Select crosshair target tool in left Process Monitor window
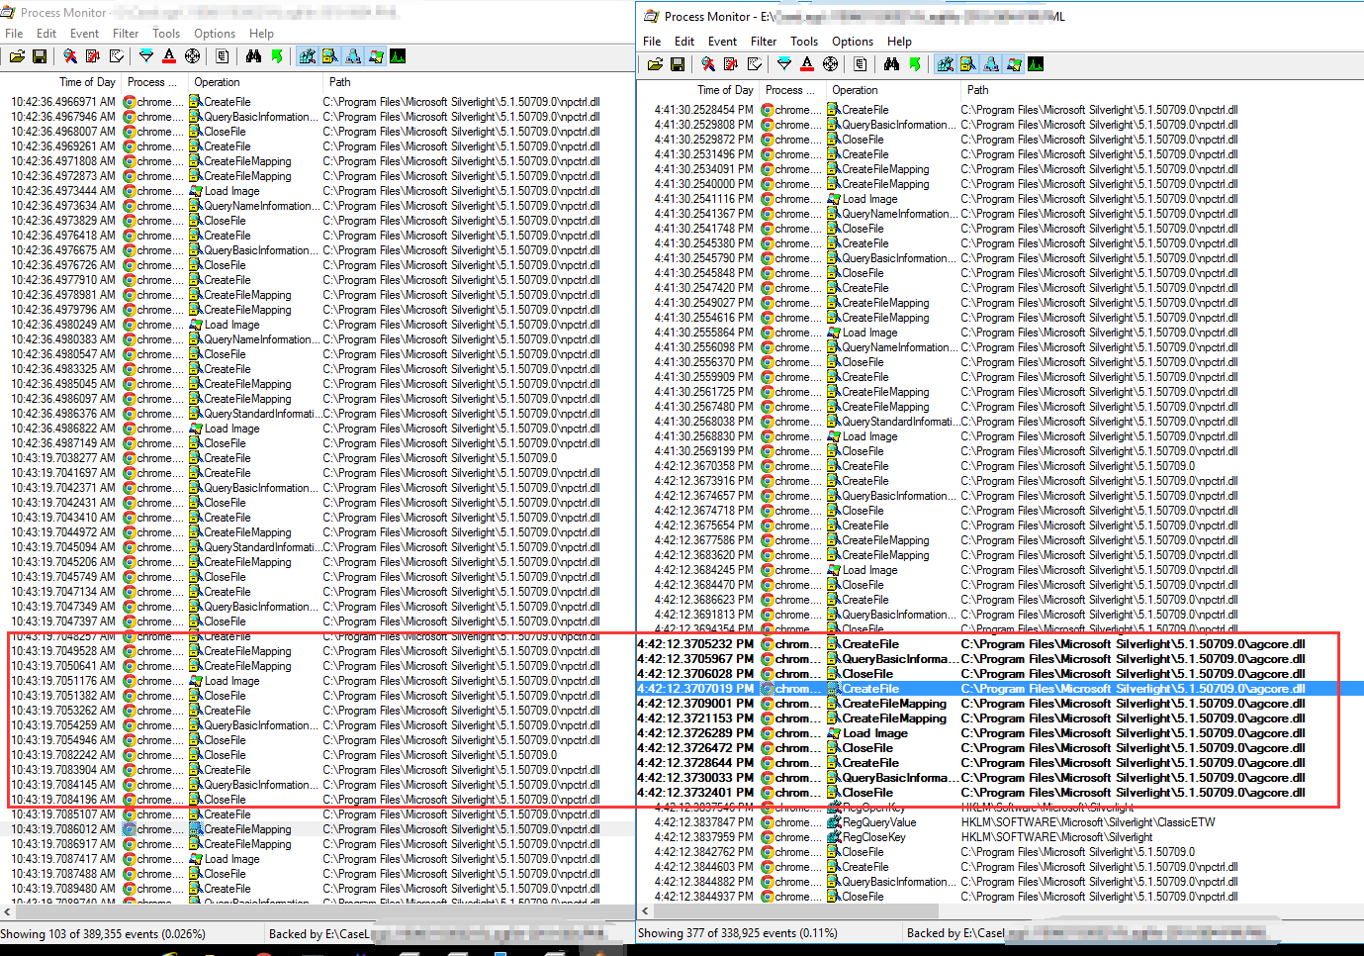Screen dimensions: 1364x956 pos(193,56)
